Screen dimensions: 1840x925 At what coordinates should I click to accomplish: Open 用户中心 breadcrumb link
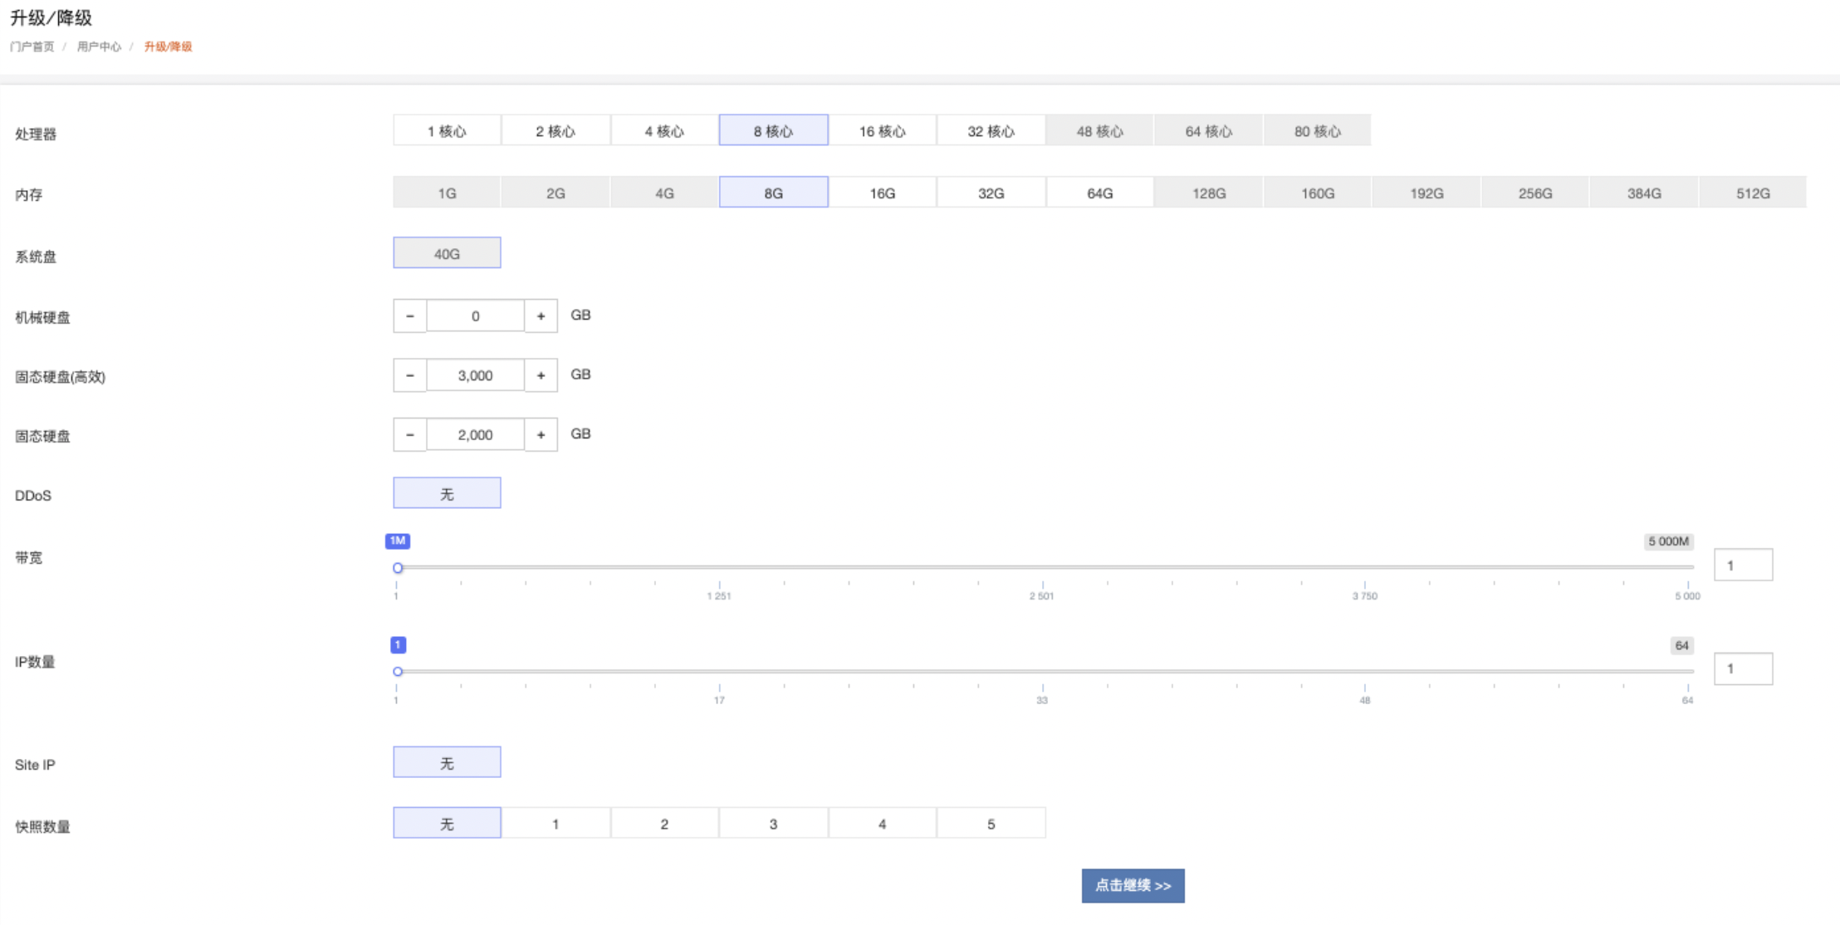(99, 46)
